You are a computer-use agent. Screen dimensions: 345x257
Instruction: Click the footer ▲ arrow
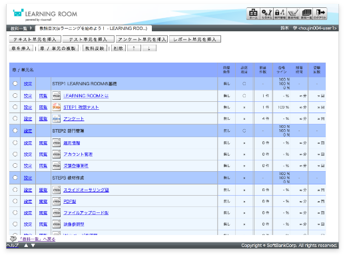(26, 245)
